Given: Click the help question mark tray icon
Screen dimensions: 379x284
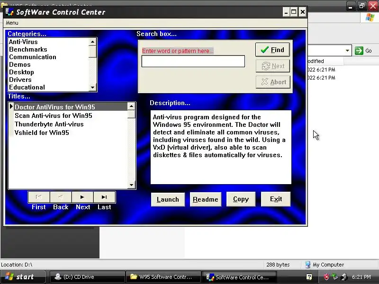Looking at the screenshot, I should tap(309, 277).
